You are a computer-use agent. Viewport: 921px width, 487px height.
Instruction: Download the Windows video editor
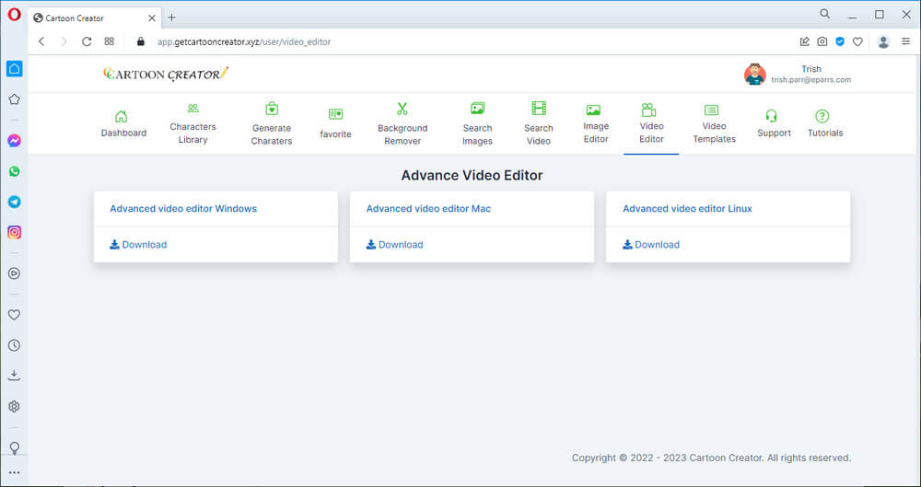click(x=139, y=244)
